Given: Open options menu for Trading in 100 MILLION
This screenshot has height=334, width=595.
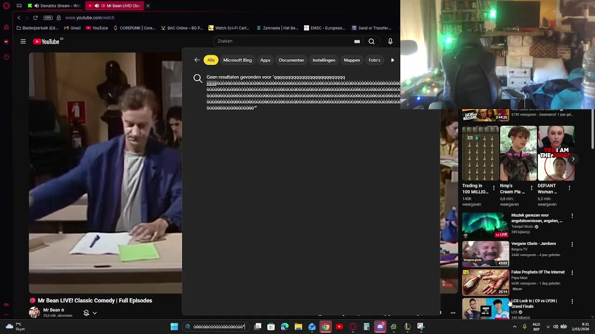Looking at the screenshot, I should pyautogui.click(x=494, y=188).
